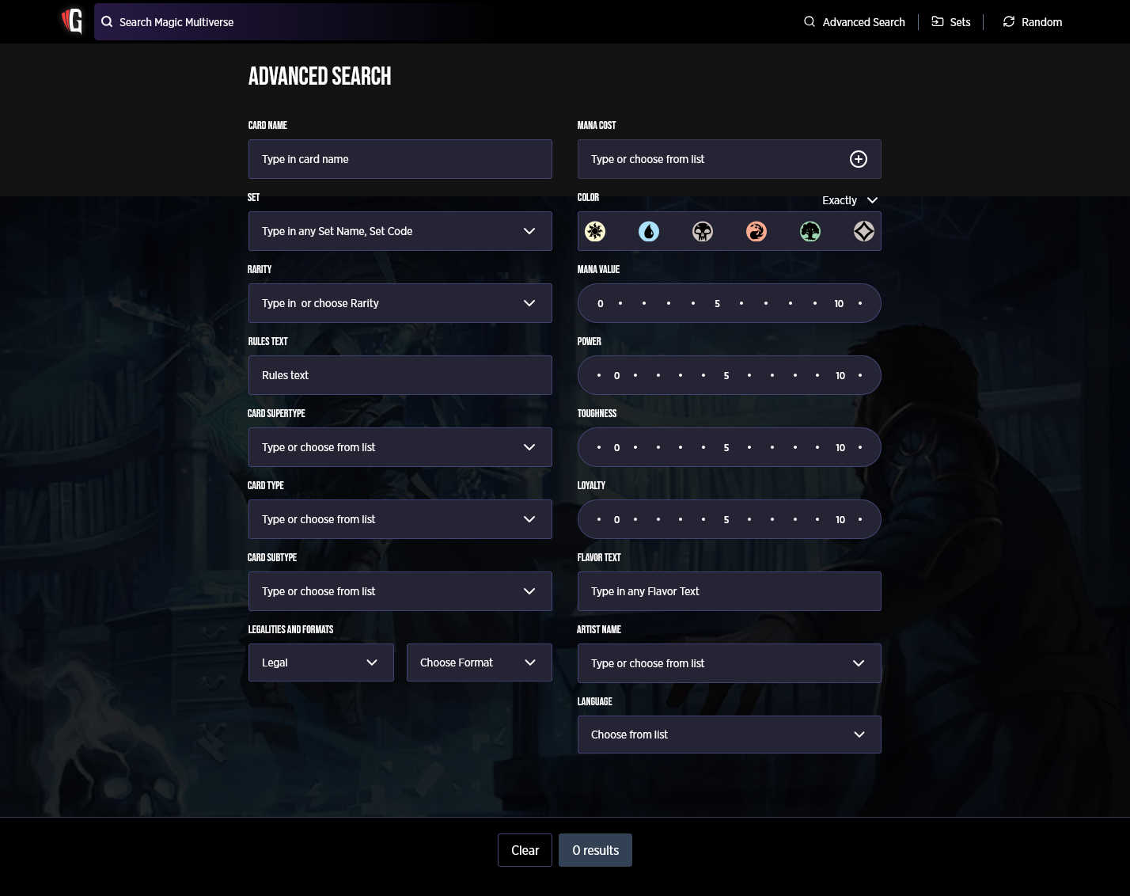Toggle blue mana off in color selection
1130x896 pixels.
[648, 231]
